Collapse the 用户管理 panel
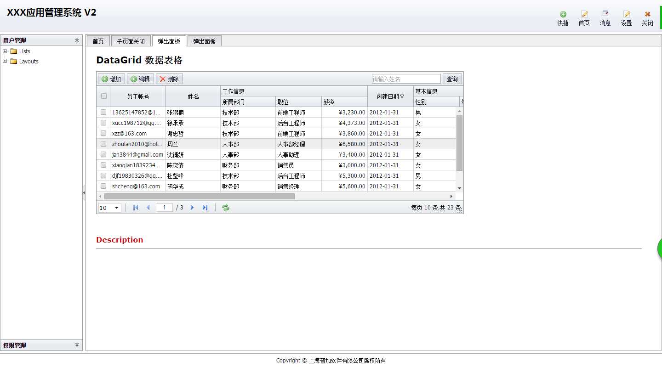662x367 pixels. click(x=77, y=40)
